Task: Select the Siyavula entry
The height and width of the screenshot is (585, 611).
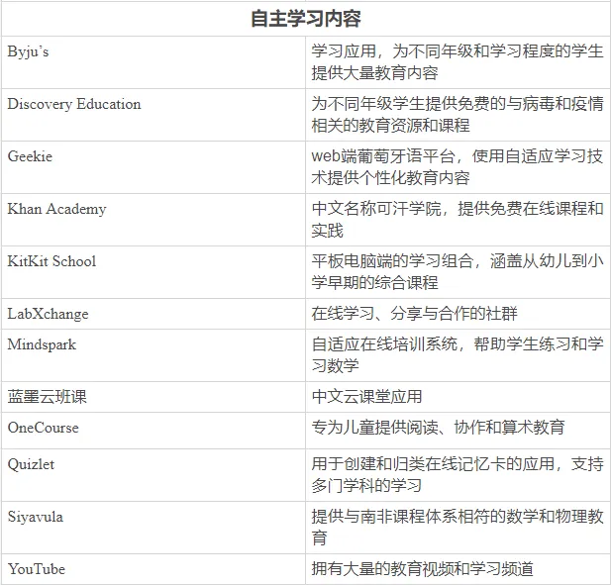Action: (37, 516)
